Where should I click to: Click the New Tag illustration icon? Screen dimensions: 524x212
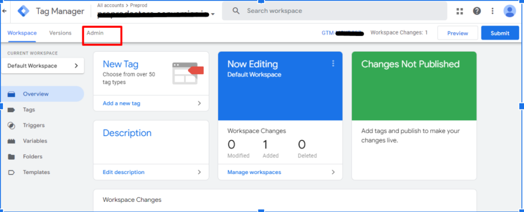(188, 73)
